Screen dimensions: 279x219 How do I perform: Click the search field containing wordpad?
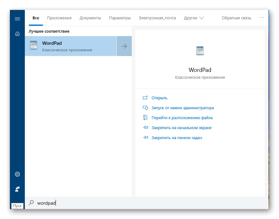pos(147,203)
